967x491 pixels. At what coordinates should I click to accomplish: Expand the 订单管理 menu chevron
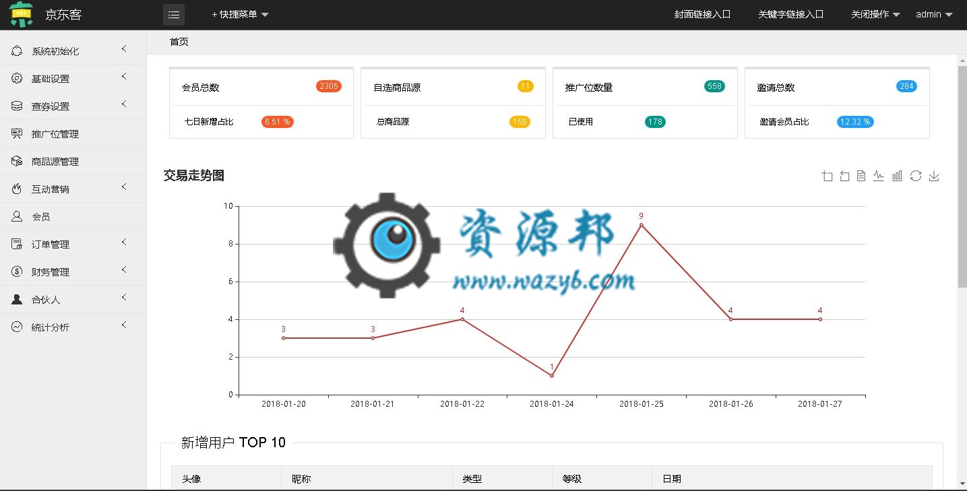124,242
